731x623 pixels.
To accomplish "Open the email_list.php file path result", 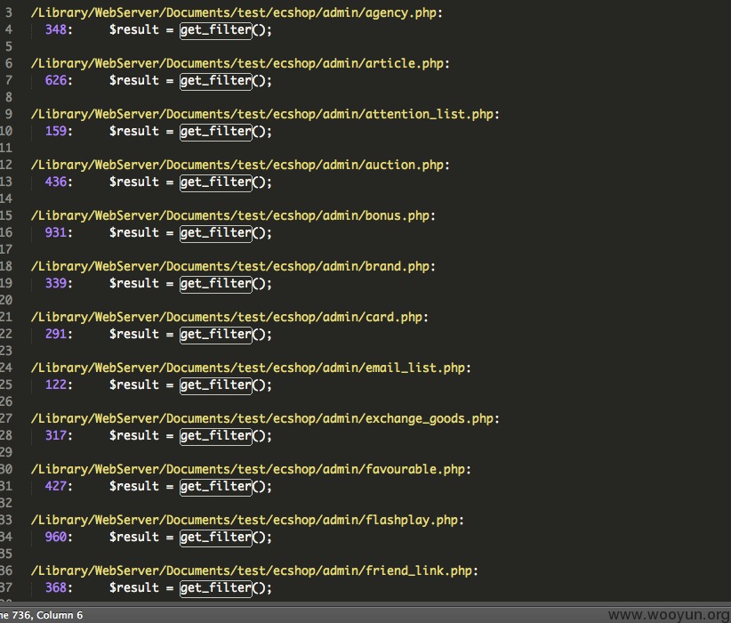I will click(252, 368).
